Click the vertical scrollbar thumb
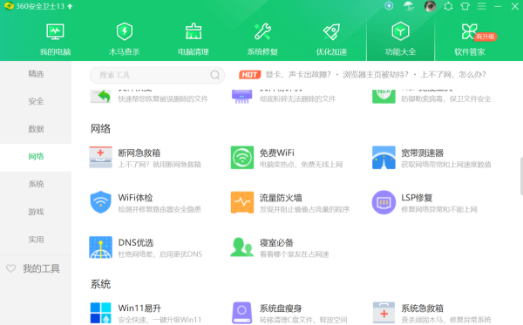 pos(521,176)
